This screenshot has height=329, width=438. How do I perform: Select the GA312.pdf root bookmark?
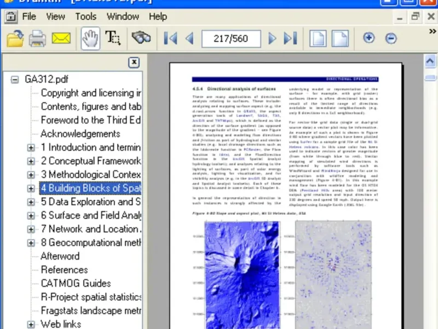point(47,80)
